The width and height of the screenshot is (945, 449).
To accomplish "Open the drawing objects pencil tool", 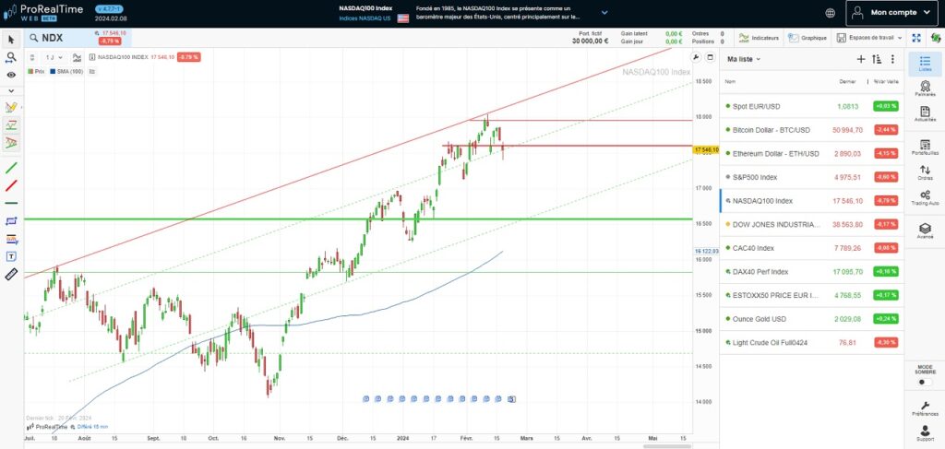I will 11,107.
